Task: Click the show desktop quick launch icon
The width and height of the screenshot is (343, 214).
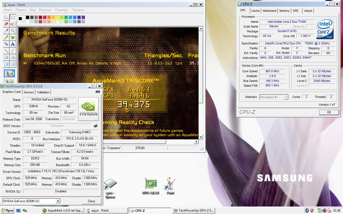Action: (x=19, y=211)
